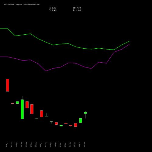
Task: Click the "06 Oct" date label
Action: 70,145
